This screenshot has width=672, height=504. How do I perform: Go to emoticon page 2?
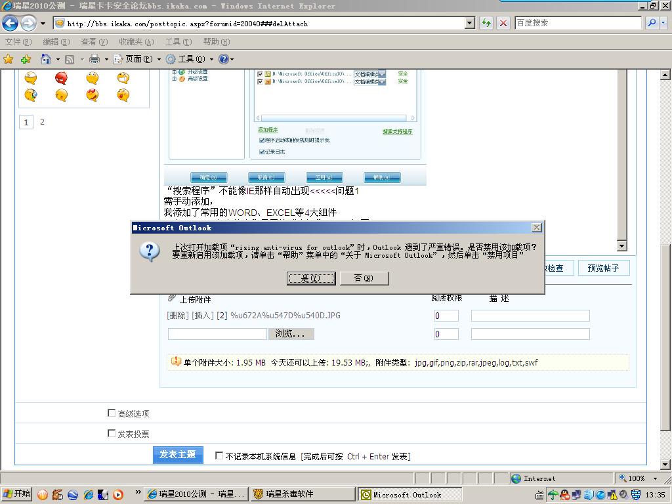point(42,121)
